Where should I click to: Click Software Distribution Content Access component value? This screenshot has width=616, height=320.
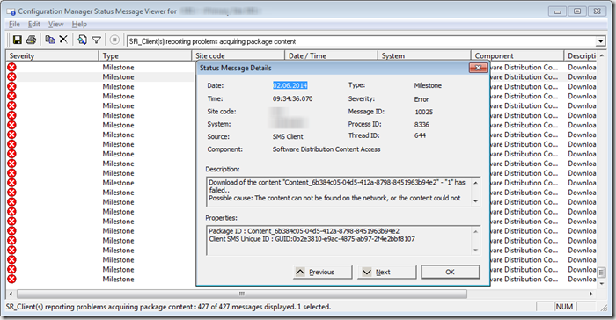(326, 149)
